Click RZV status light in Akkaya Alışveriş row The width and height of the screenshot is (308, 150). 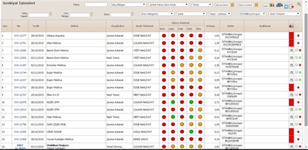(x=164, y=36)
